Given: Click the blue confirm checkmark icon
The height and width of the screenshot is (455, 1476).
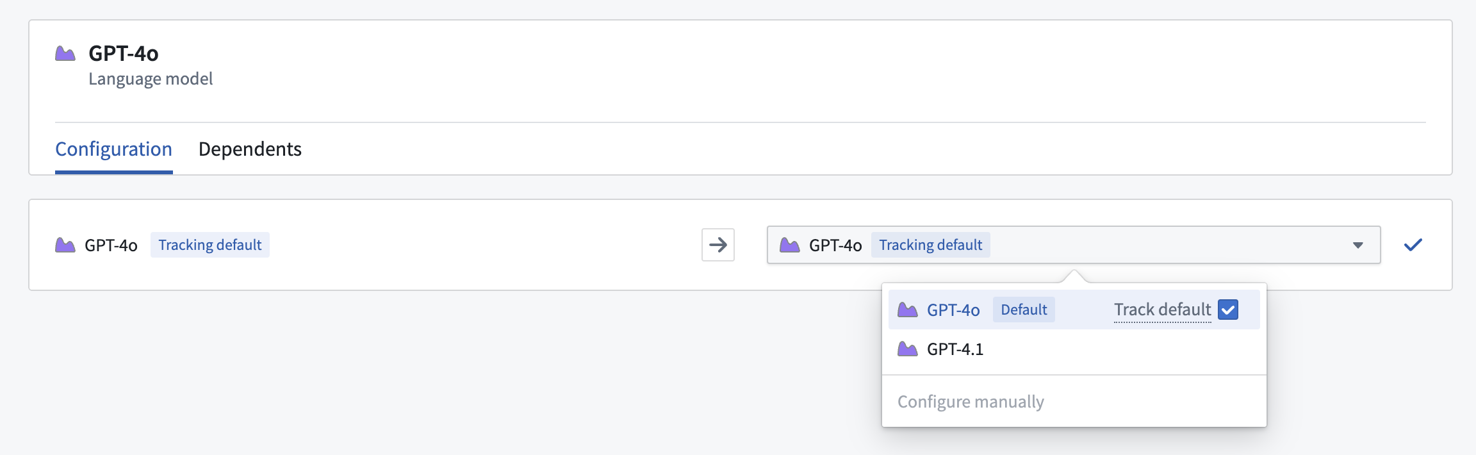Looking at the screenshot, I should click(1413, 245).
